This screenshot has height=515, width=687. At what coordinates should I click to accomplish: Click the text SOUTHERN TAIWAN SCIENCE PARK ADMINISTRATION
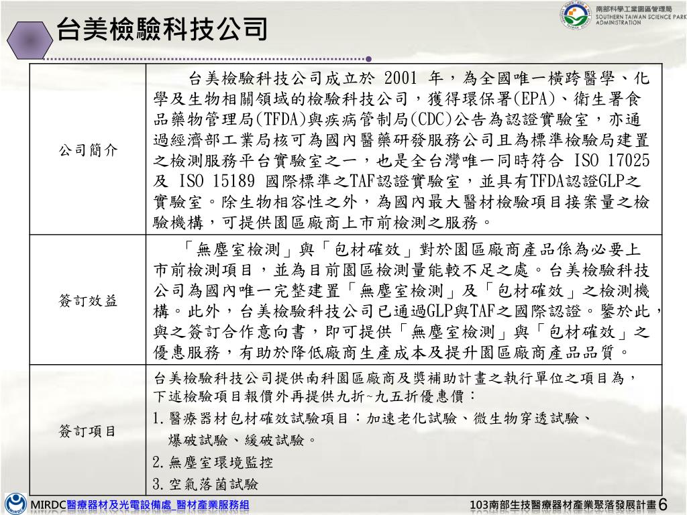point(641,19)
